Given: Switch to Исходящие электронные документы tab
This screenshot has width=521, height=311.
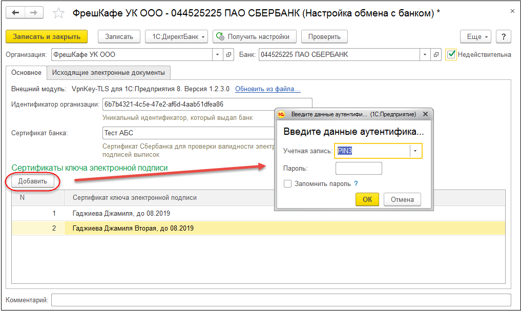Looking at the screenshot, I should point(109,73).
